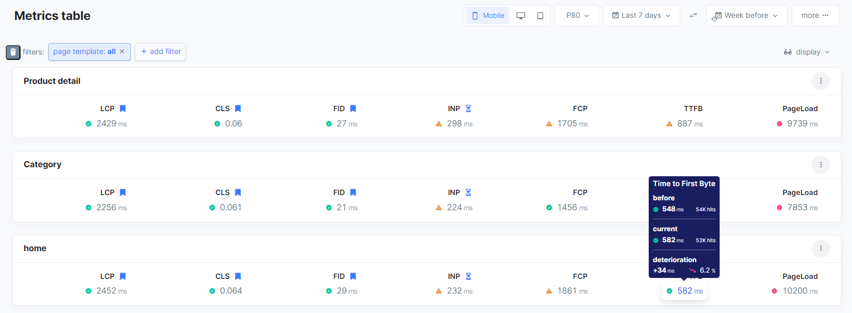852x313 pixels.
Task: Click the CLS value 0.06 in Product detail
Action: (234, 124)
